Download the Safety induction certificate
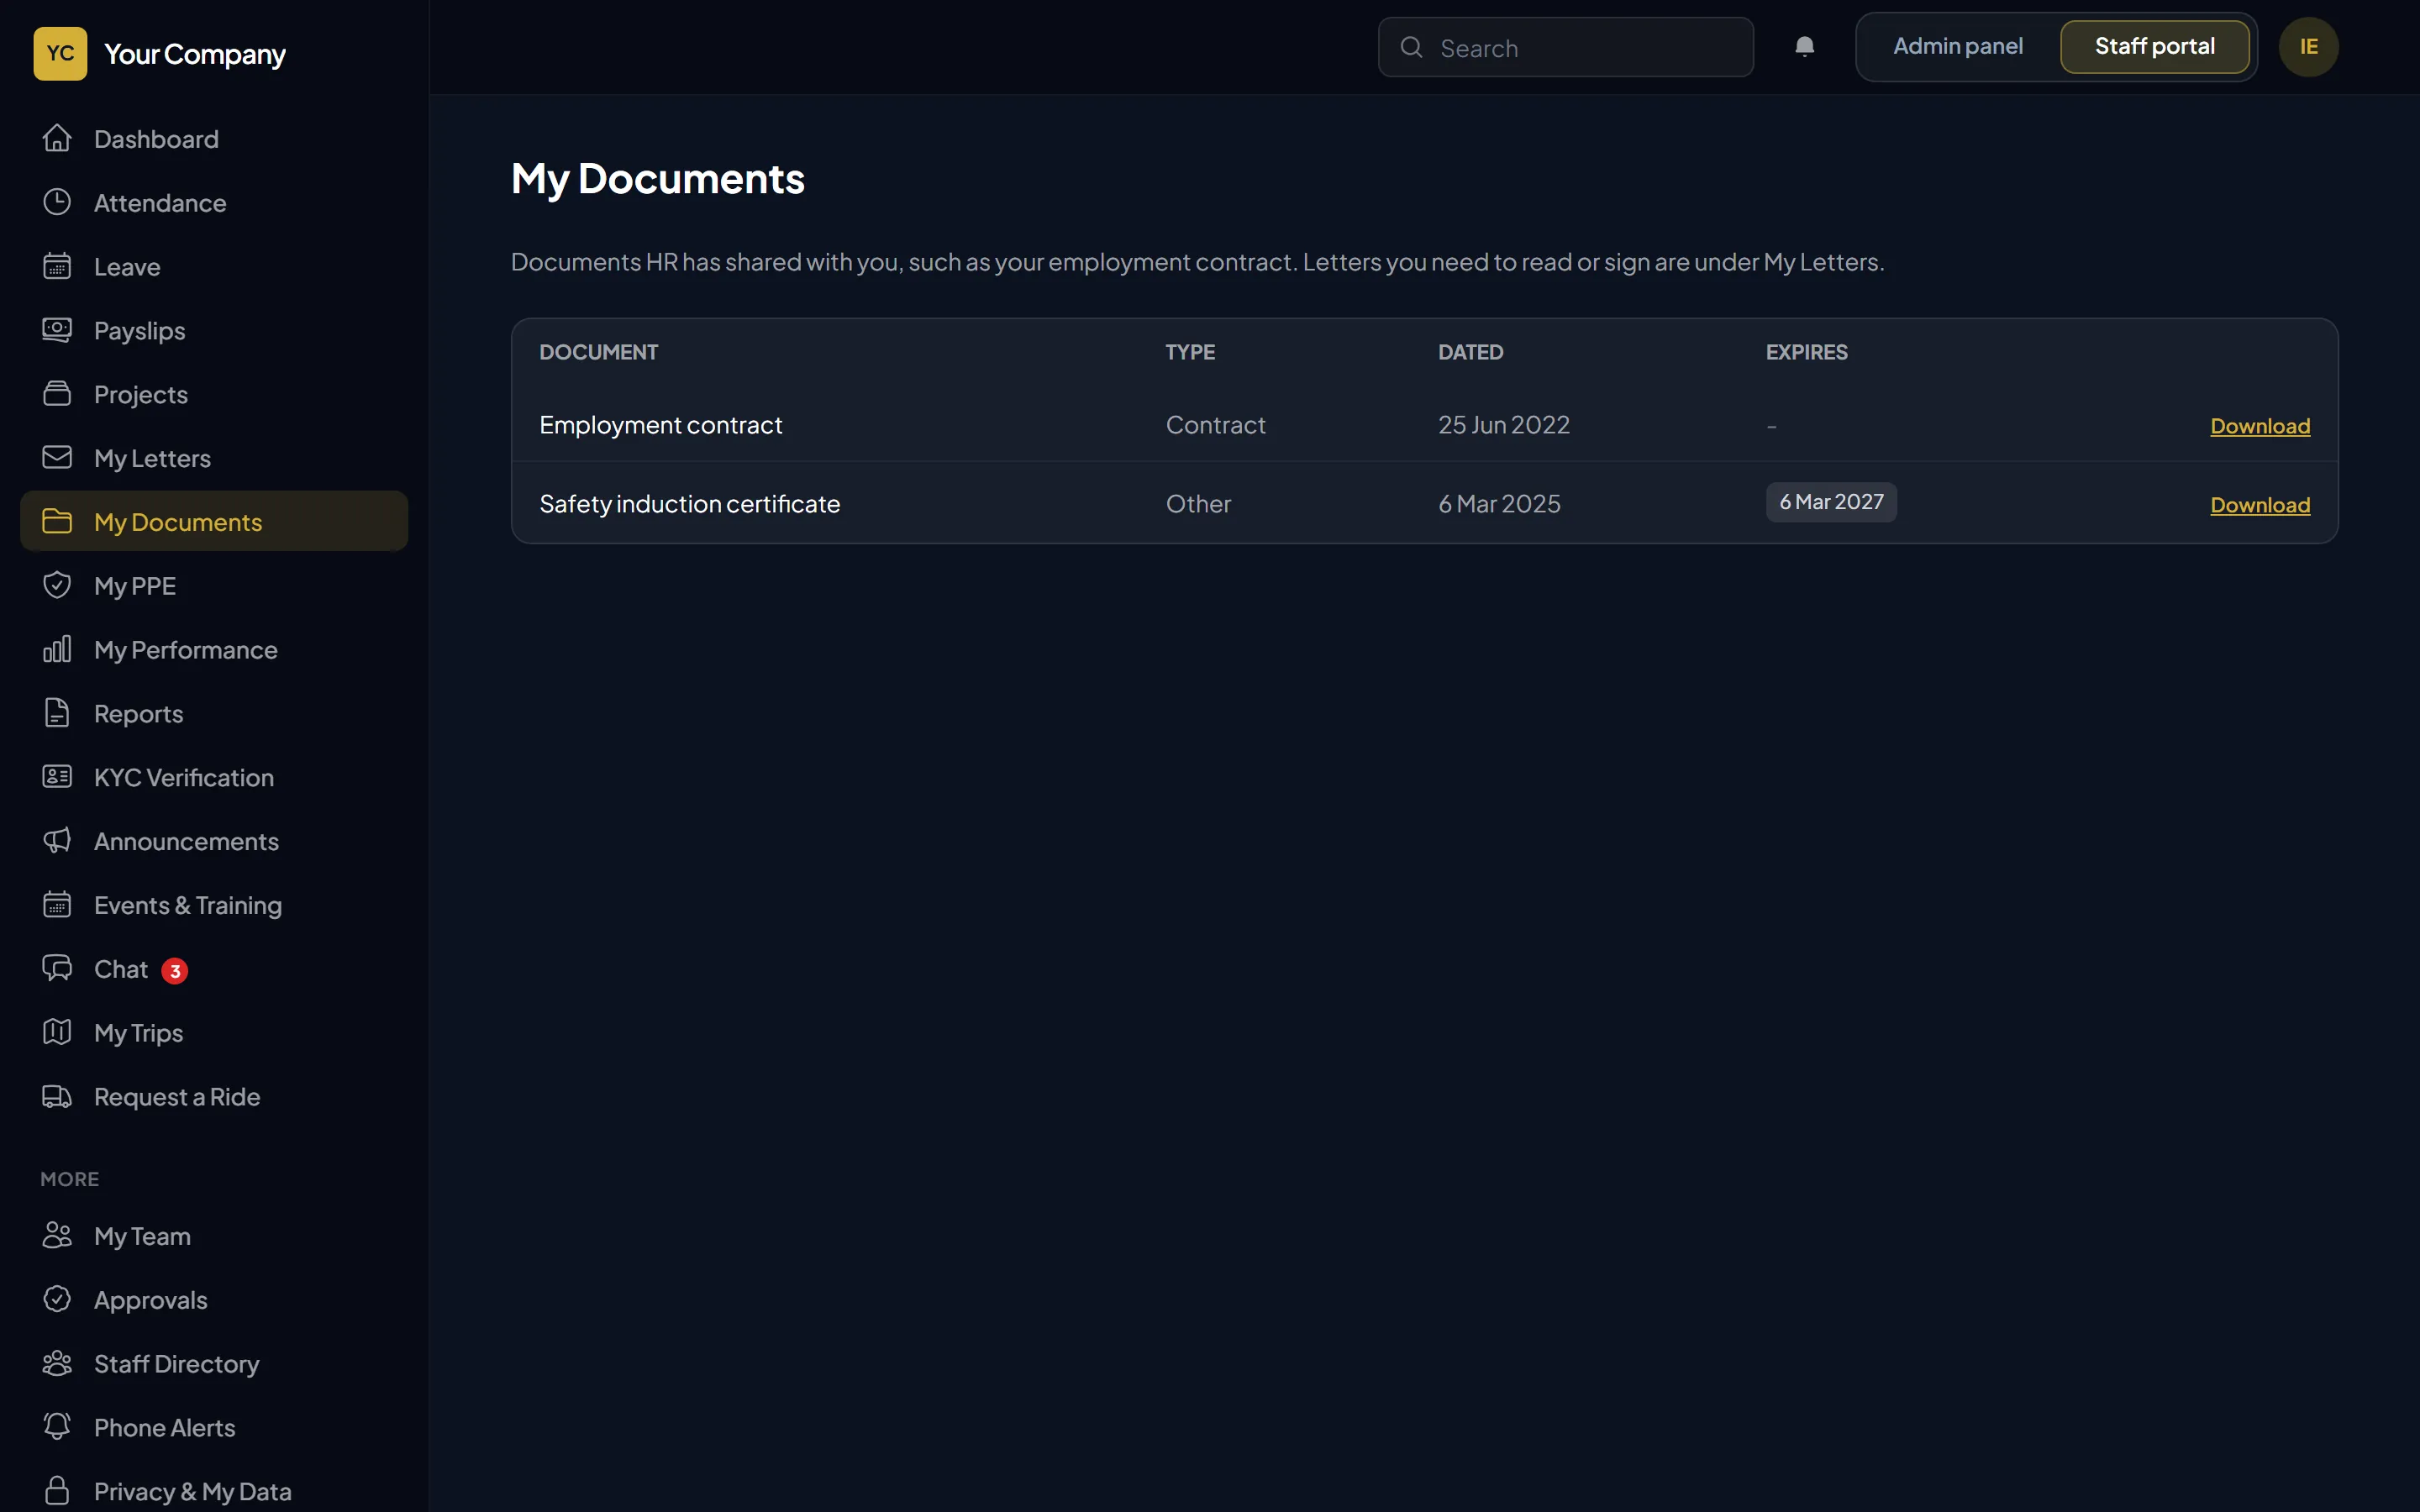 point(2259,505)
